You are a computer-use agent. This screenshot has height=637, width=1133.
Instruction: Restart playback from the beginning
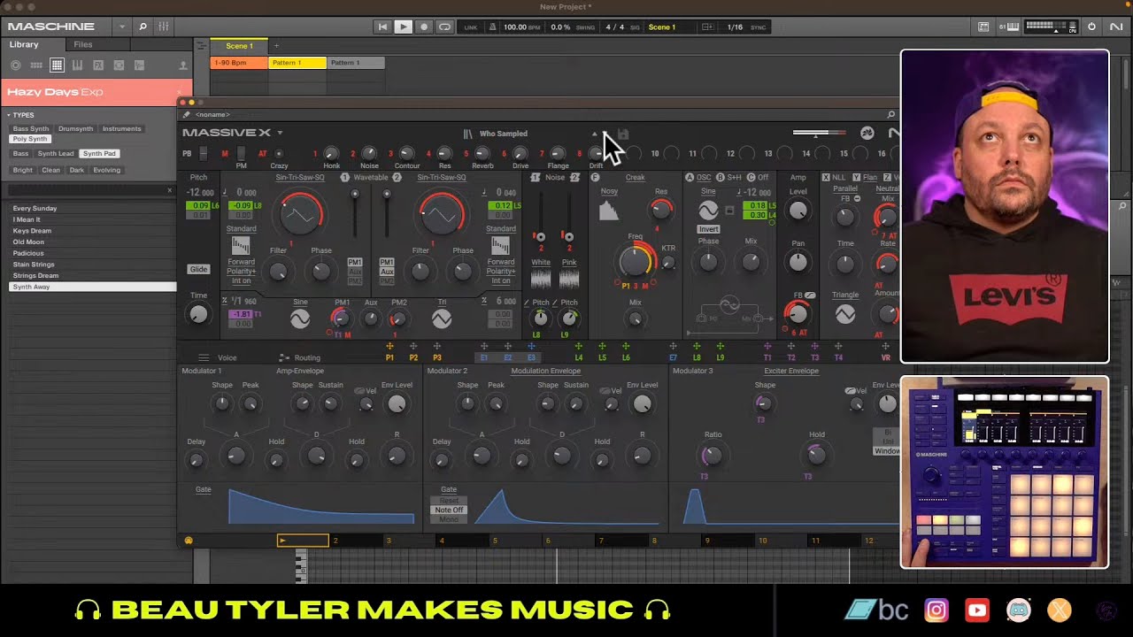pyautogui.click(x=382, y=27)
